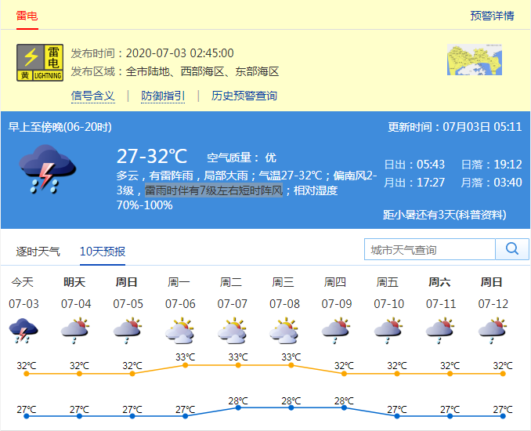Switch to the 10天预报 tab
Viewport: 531px width, 431px height.
tap(103, 252)
